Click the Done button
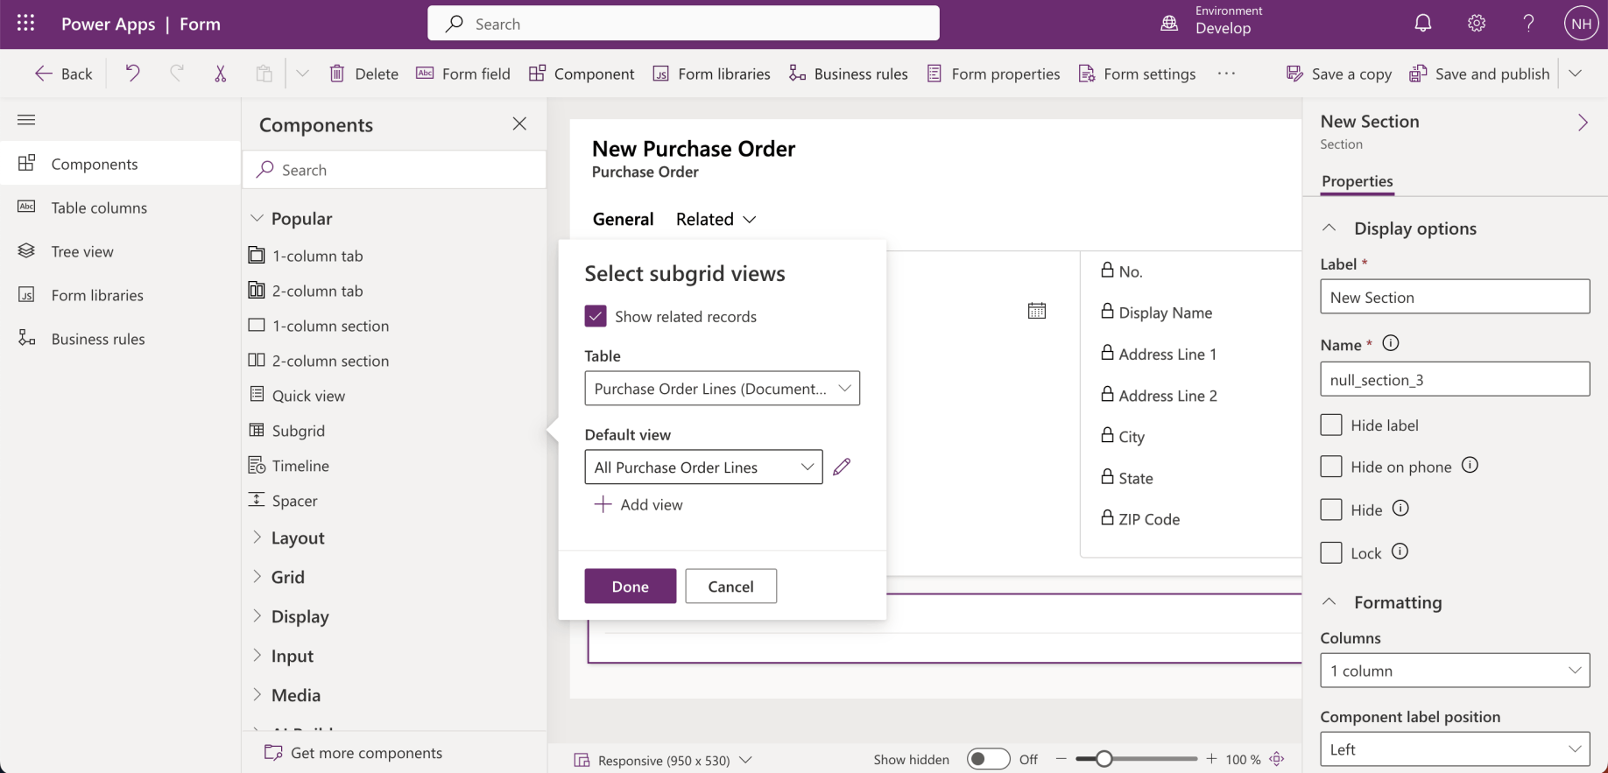This screenshot has width=1608, height=773. [630, 586]
